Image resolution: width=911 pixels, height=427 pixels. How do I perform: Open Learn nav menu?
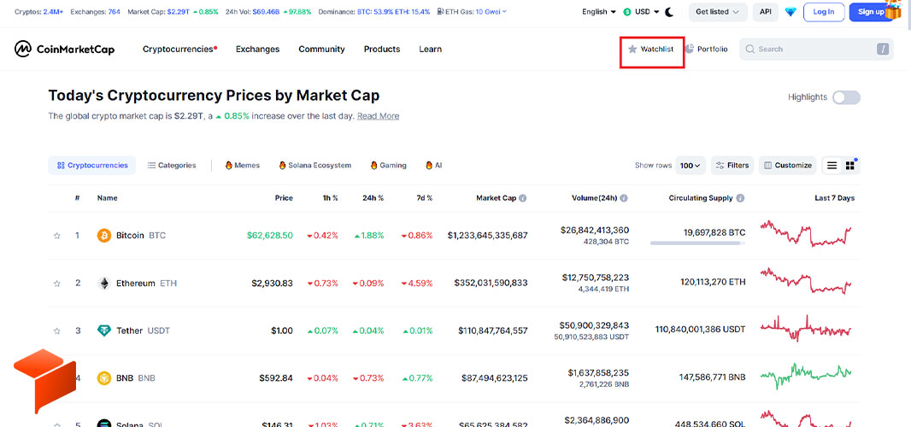430,50
